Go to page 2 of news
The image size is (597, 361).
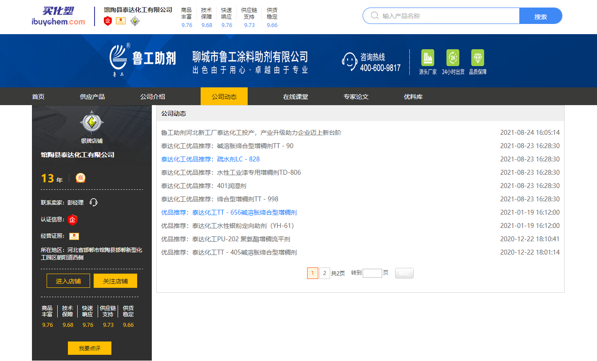[324, 273]
